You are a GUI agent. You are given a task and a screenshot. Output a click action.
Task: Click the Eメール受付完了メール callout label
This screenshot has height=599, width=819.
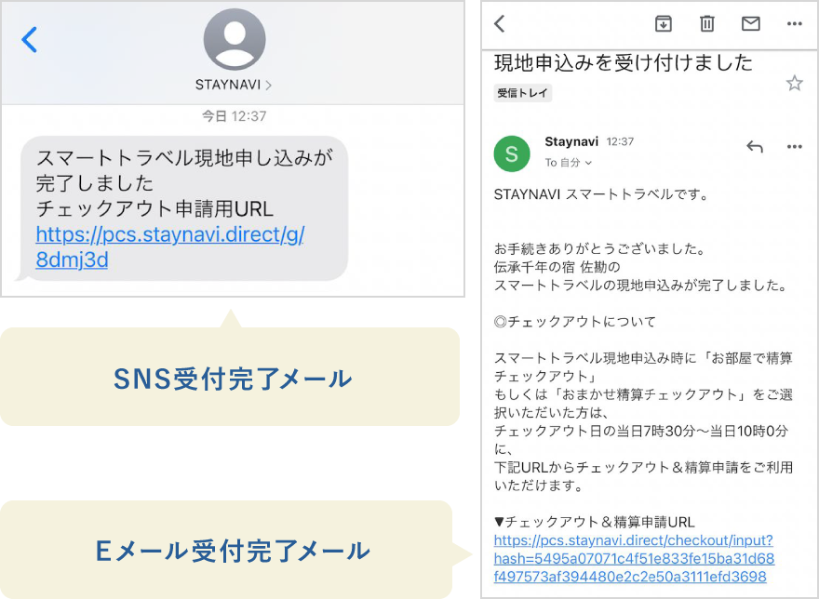[x=233, y=551]
